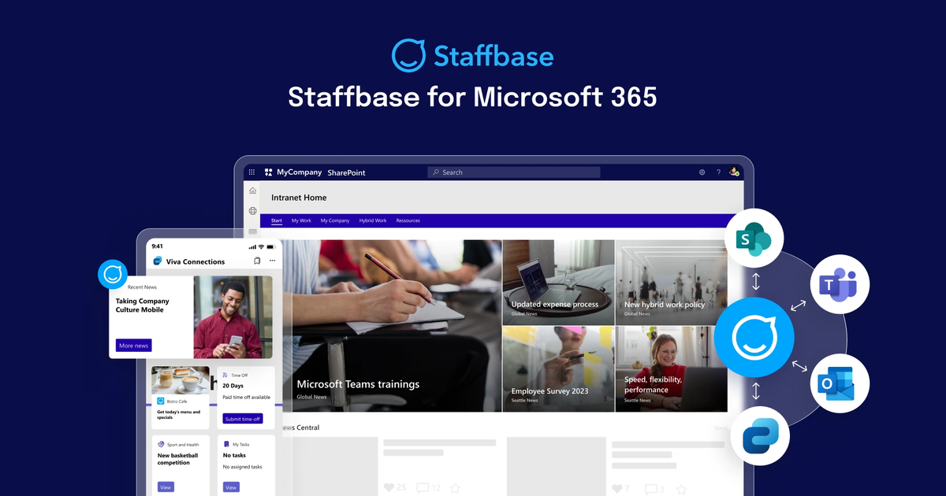Viewport: 946px width, 496px height.
Task: Click the Staffbase for Microsoft 365 heading
Action: (x=472, y=97)
